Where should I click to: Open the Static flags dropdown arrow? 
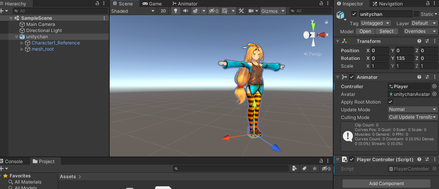pos(436,14)
